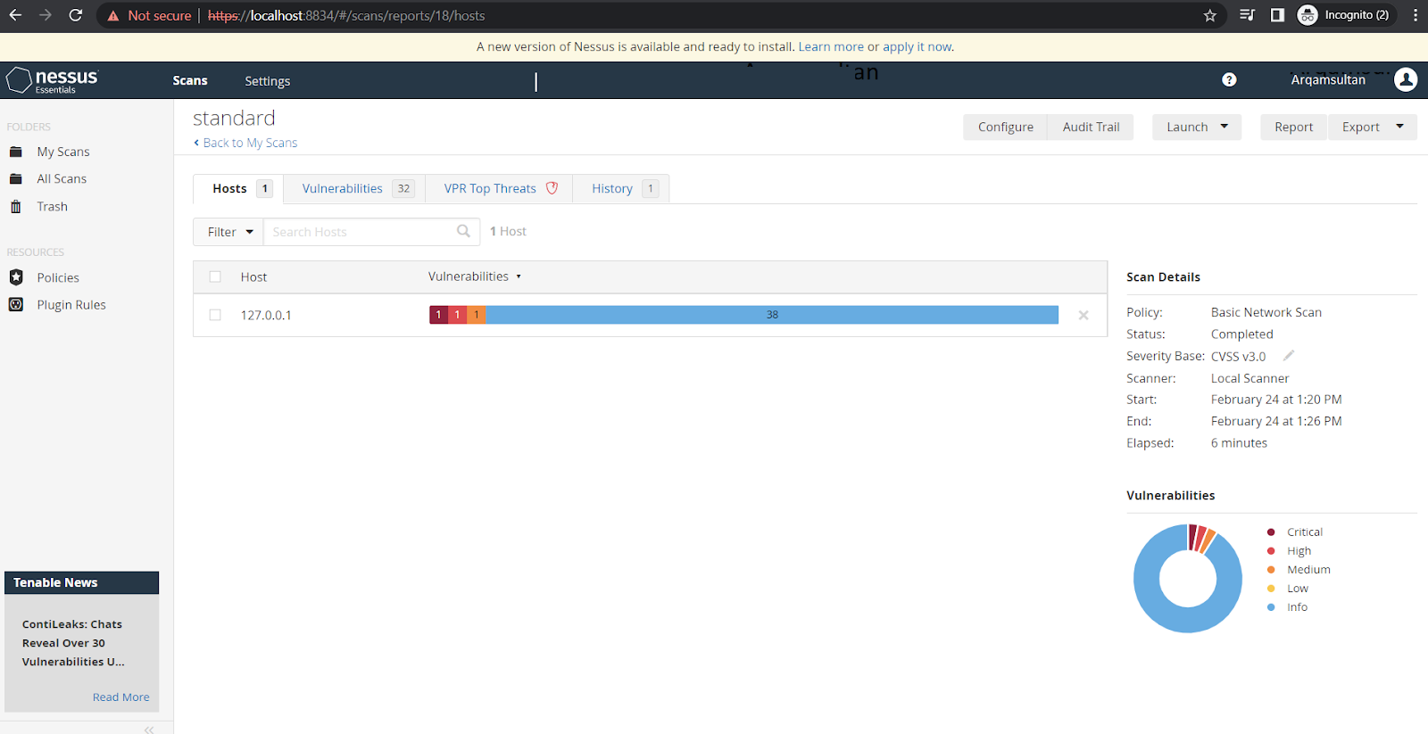This screenshot has width=1428, height=734.
Task: Go back using browser back arrow
Action: tap(15, 15)
